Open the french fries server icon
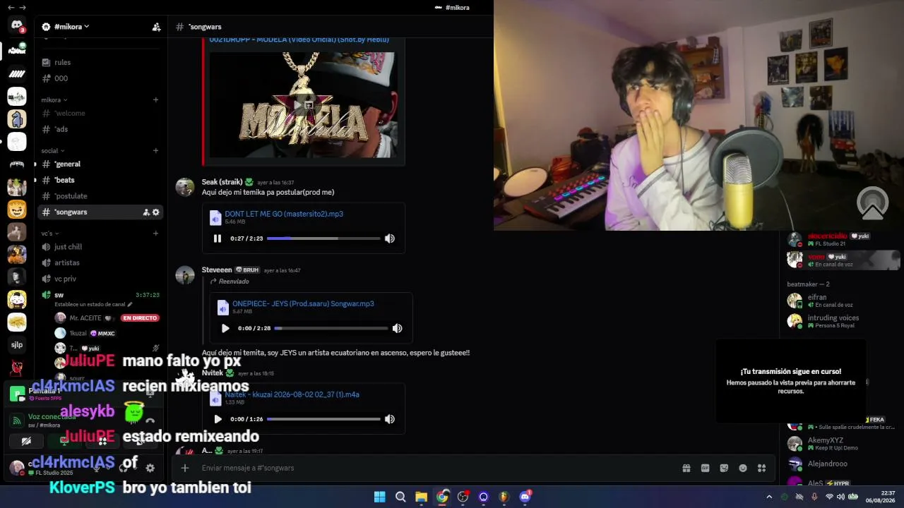Viewport: 904px width, 508px height. tap(17, 322)
